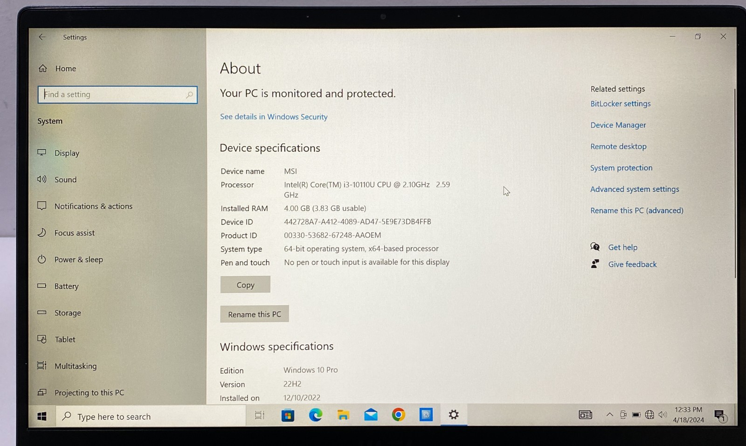Open Device Manager link
This screenshot has height=446, width=746.
[x=618, y=125]
